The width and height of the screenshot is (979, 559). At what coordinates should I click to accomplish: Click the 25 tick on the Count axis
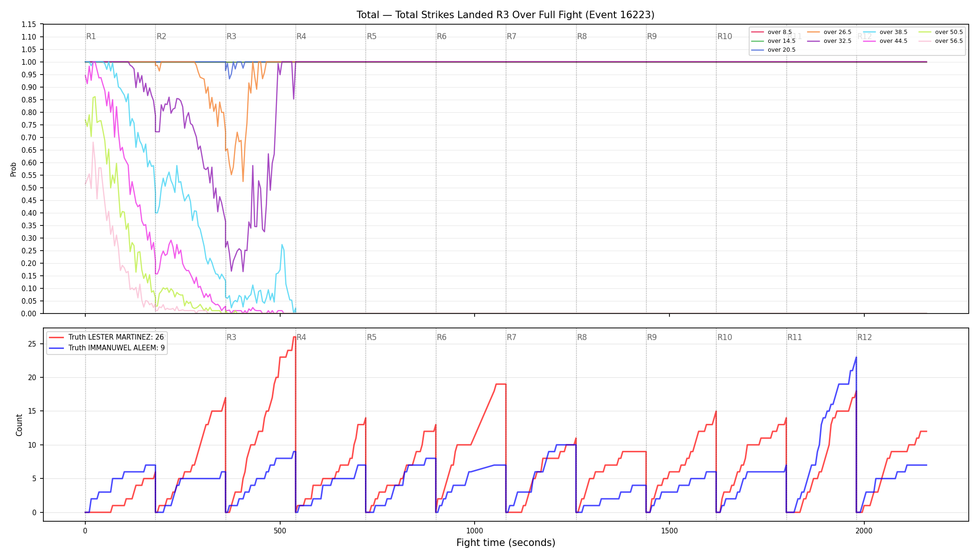tap(32, 344)
